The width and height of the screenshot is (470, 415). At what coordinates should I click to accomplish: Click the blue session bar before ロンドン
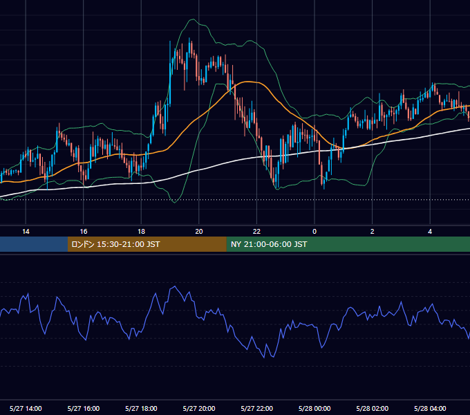point(34,244)
